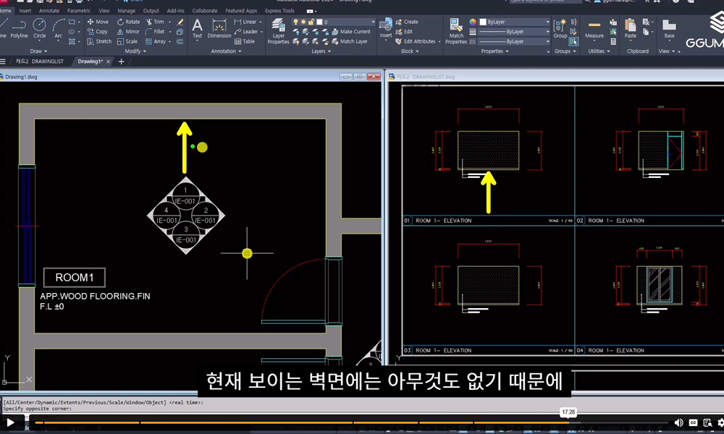Open the Manage ribbon tab

(126, 11)
